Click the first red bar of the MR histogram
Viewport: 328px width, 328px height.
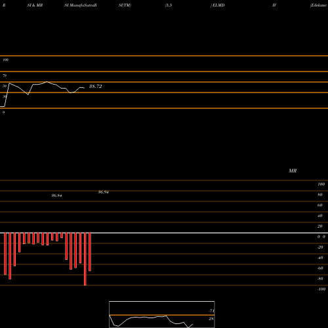click(x=5, y=254)
